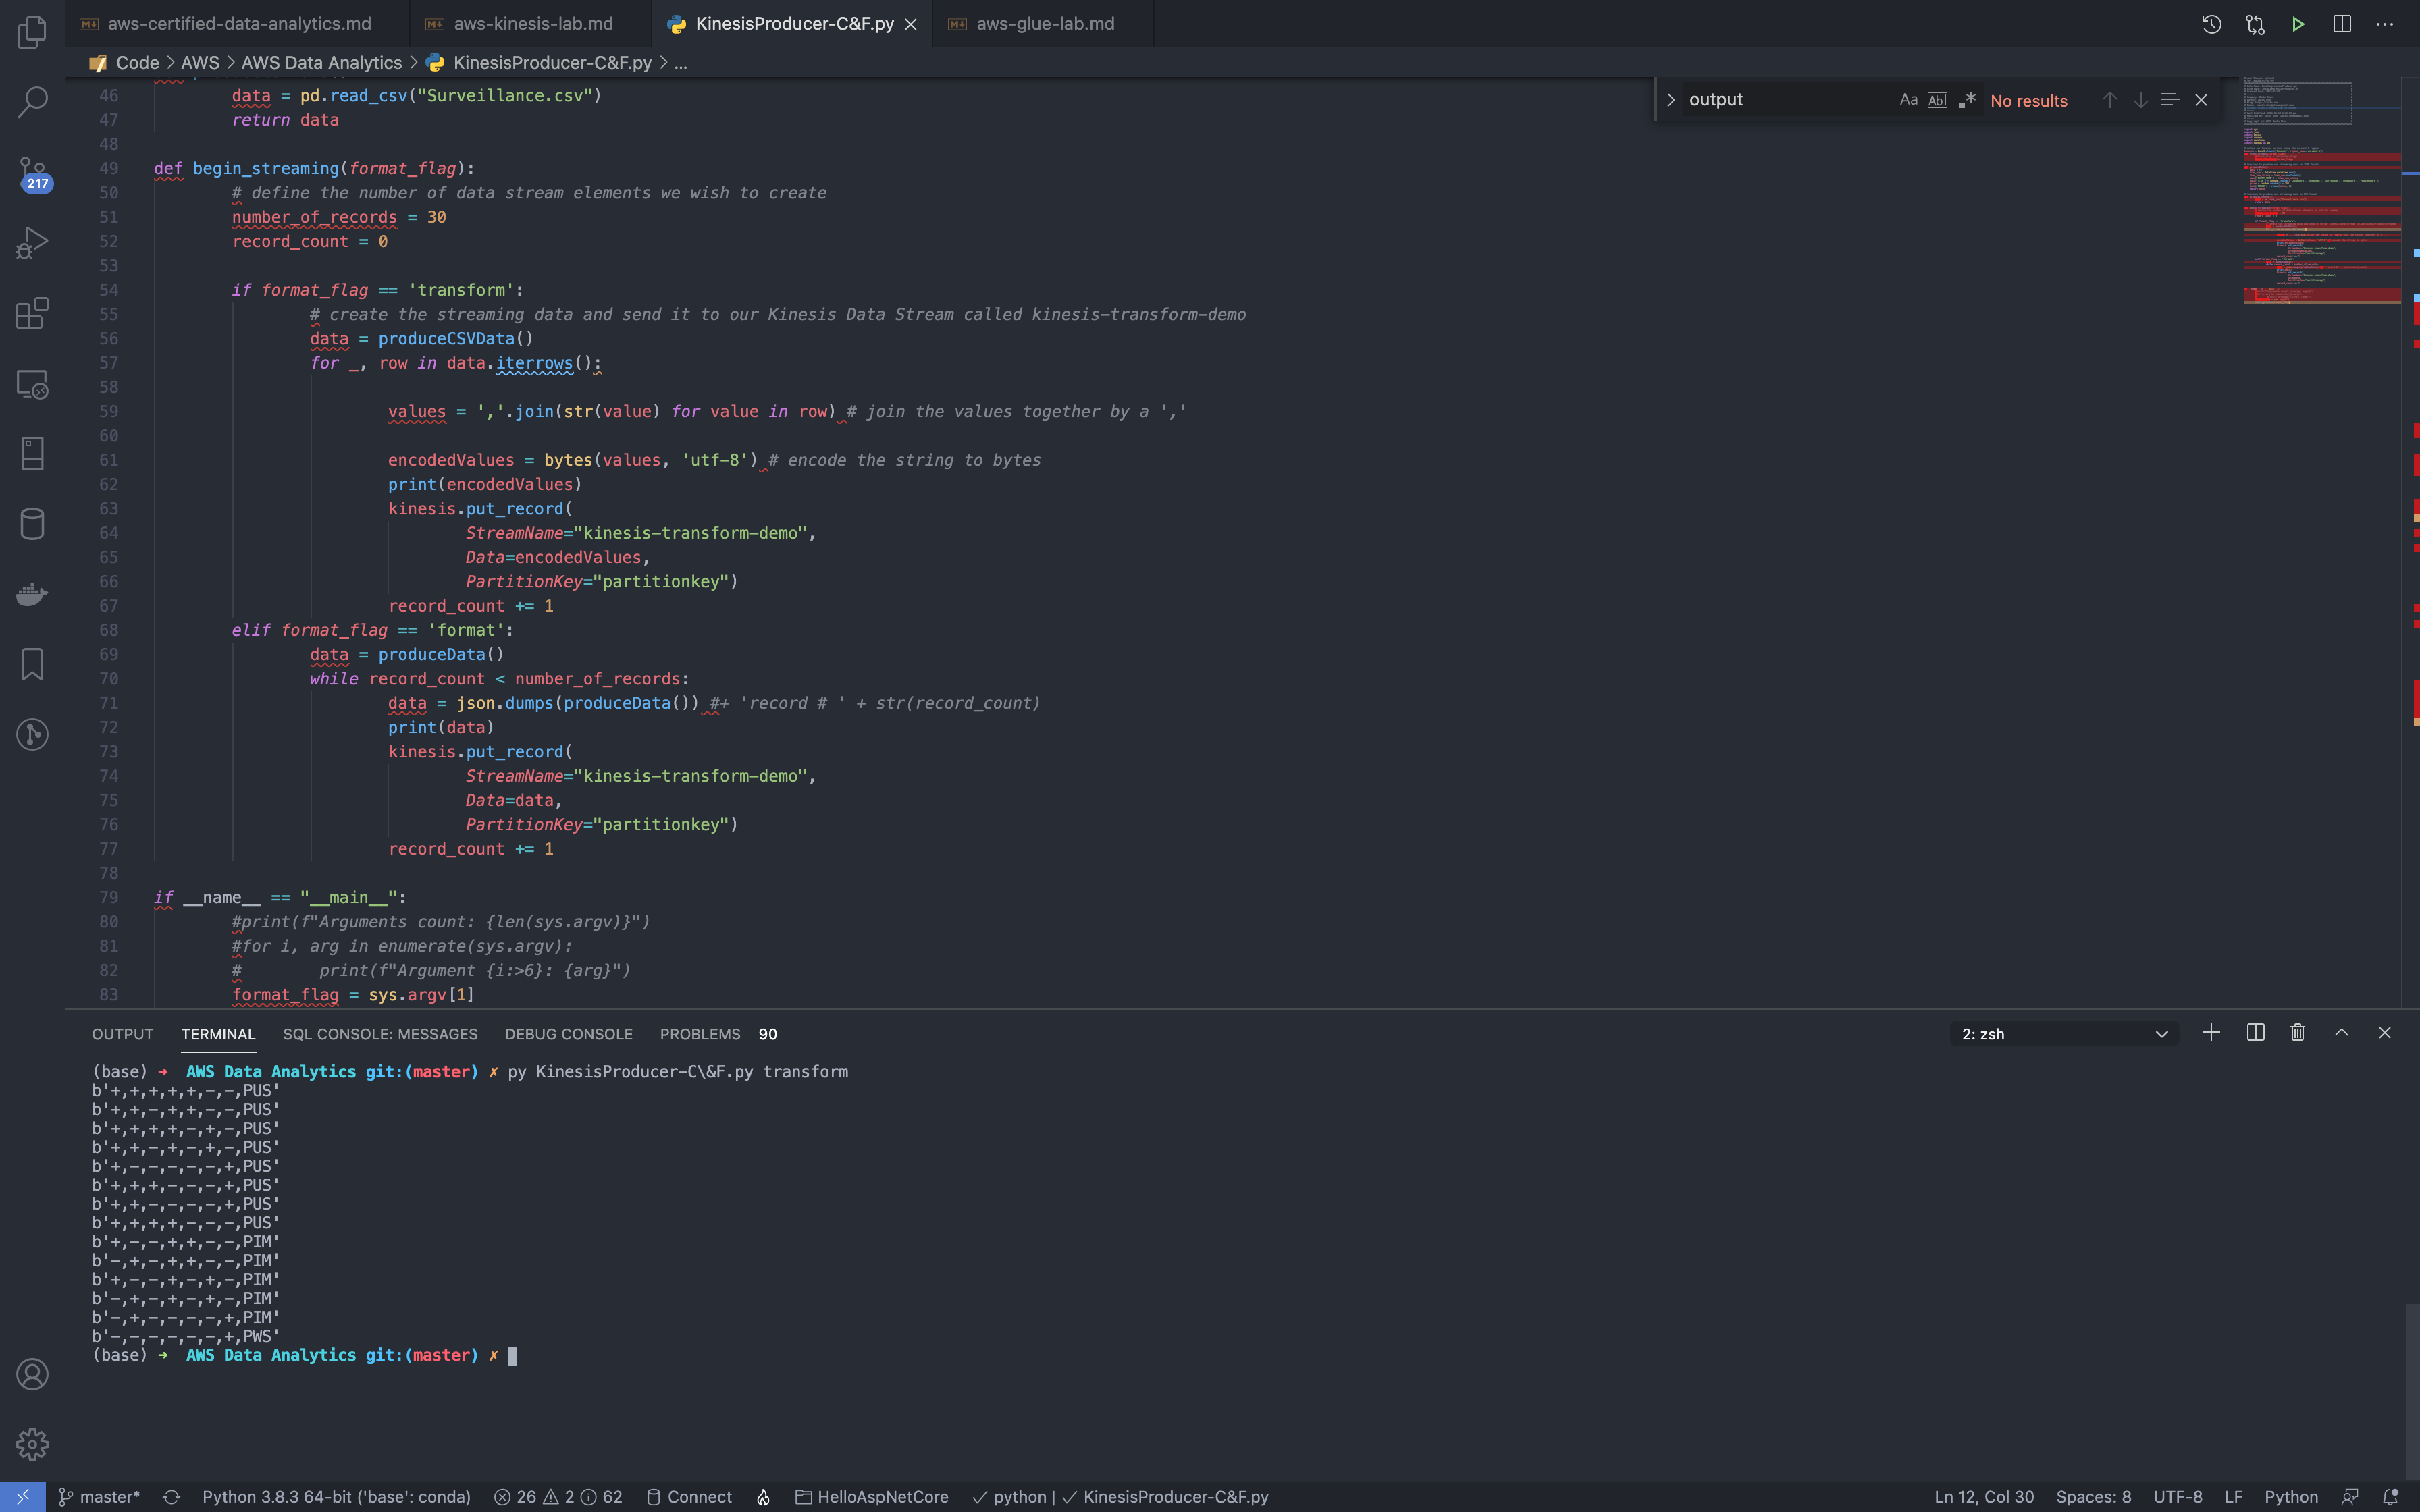Switch to the PROBLEMS panel tab
The height and width of the screenshot is (1512, 2420).
[x=700, y=1034]
